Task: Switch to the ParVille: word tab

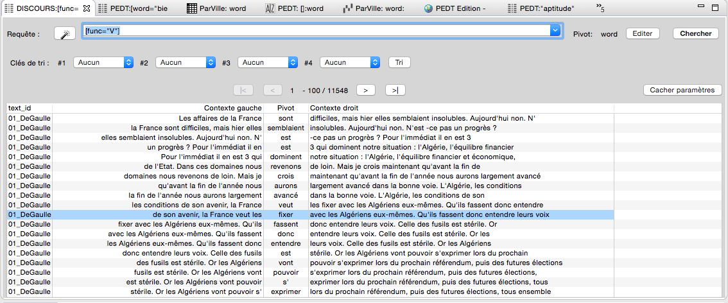Action: (223, 8)
